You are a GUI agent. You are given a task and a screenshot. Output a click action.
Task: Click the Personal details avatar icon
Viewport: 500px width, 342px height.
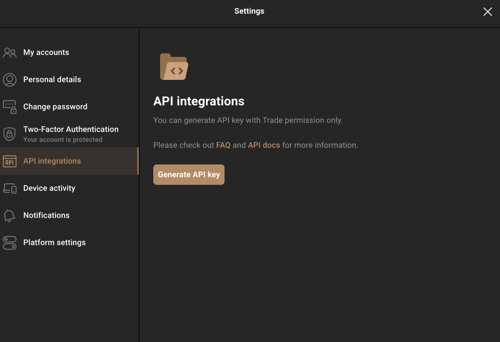10,80
